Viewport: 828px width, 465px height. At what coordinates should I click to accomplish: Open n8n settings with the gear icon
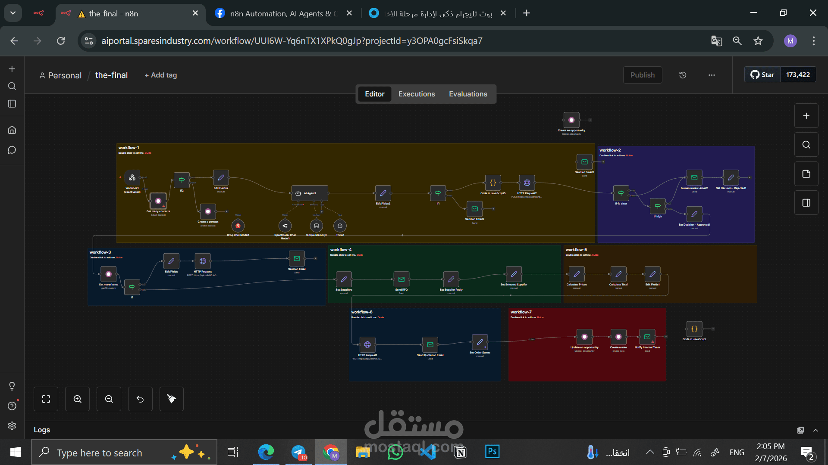tap(12, 426)
